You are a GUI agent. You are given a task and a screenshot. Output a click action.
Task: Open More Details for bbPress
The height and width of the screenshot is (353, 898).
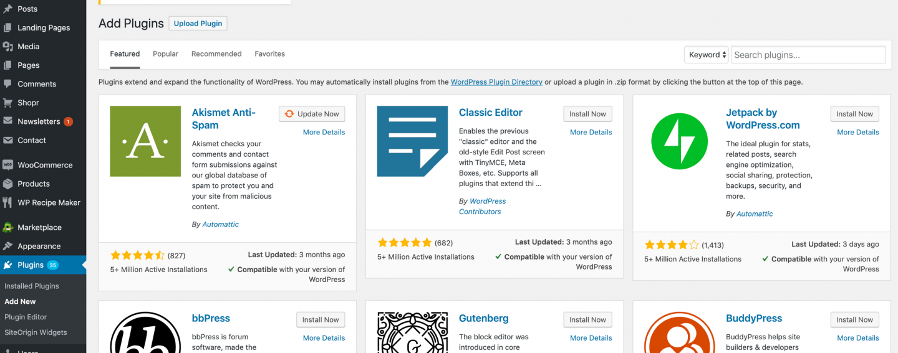pos(324,338)
